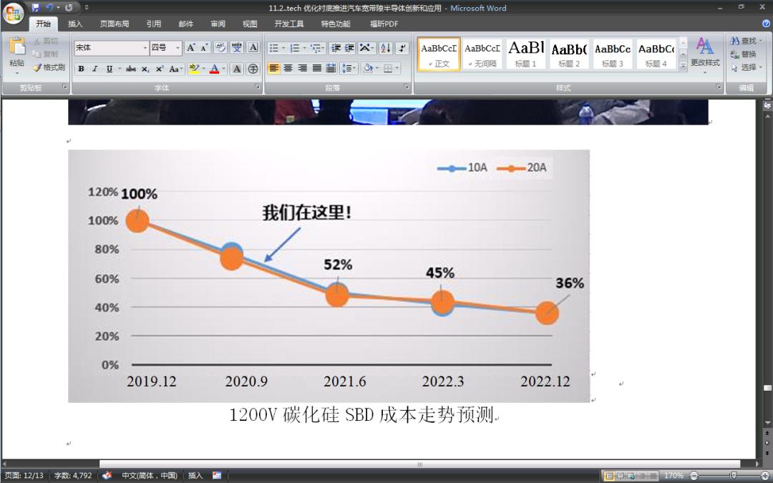Apply subscript formatting
The width and height of the screenshot is (773, 483).
coord(145,69)
